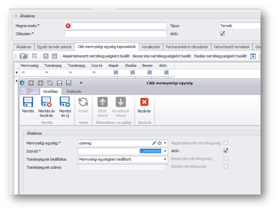Click Beszerzési mértékegységként beállít button
Viewport: 278px width, 212px height.
tap(162, 56)
